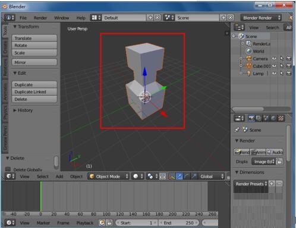This screenshot has height=228, width=296.
Task: Enable the Delete Globally checkbox
Action: (x=8, y=169)
